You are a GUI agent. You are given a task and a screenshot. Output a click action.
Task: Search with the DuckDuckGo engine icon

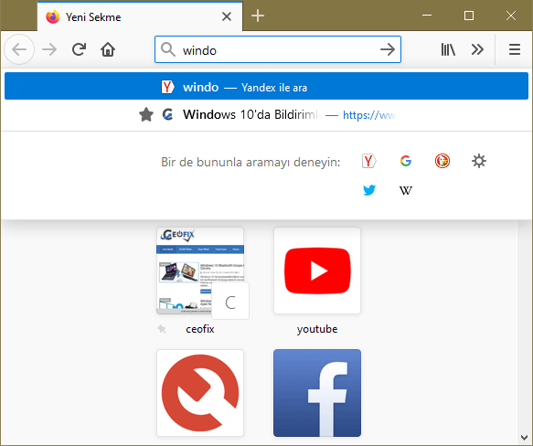[x=442, y=161]
